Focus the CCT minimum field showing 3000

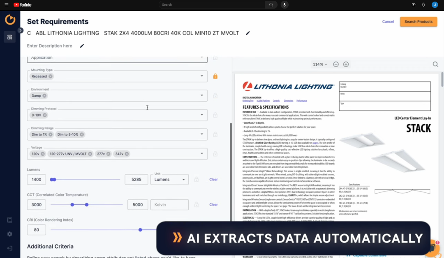tap(37, 205)
